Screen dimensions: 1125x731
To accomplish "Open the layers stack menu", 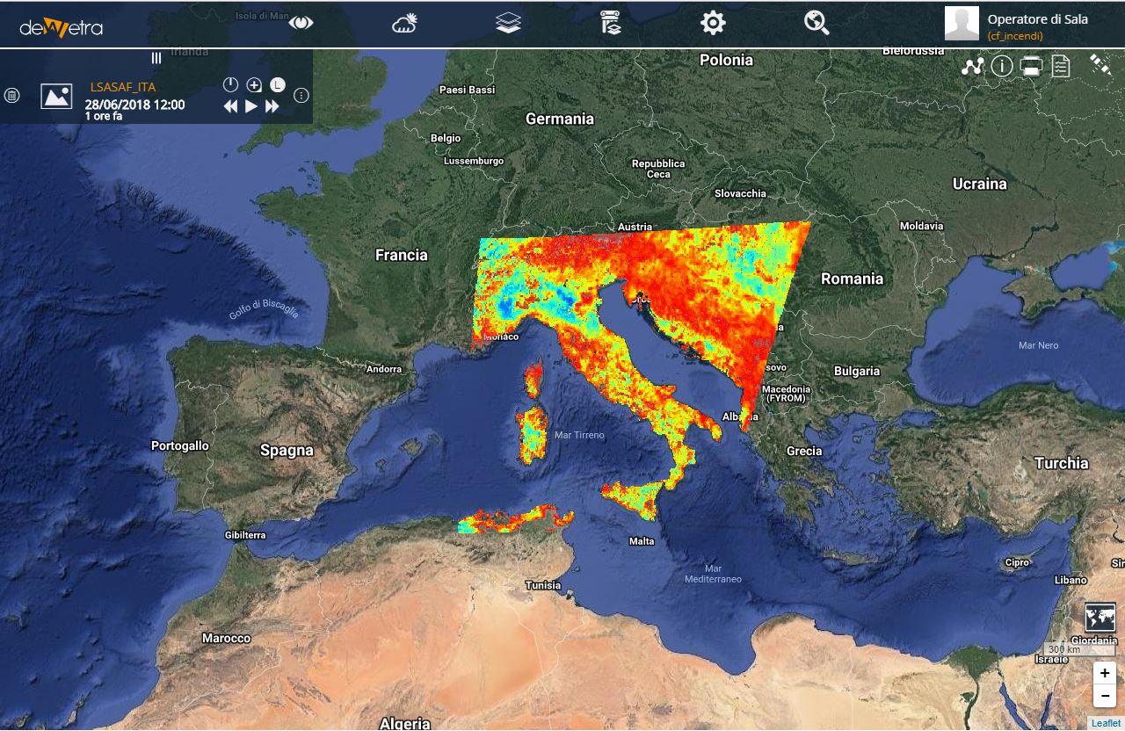I will coord(508,23).
